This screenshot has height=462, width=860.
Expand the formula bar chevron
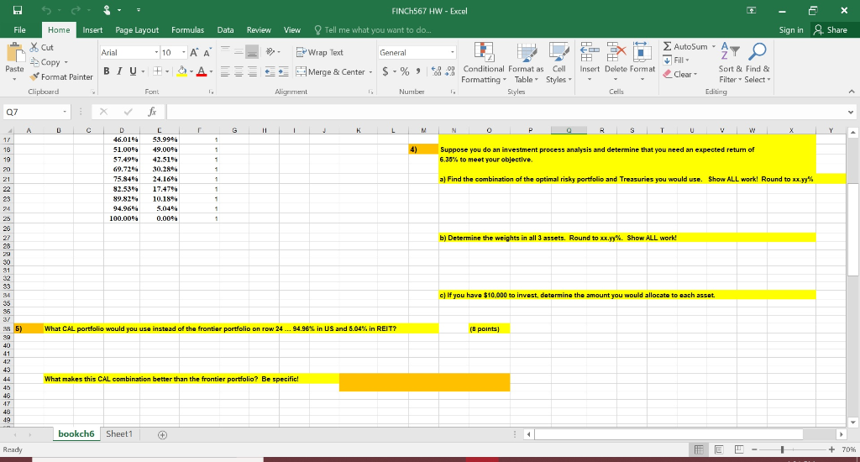tap(851, 112)
